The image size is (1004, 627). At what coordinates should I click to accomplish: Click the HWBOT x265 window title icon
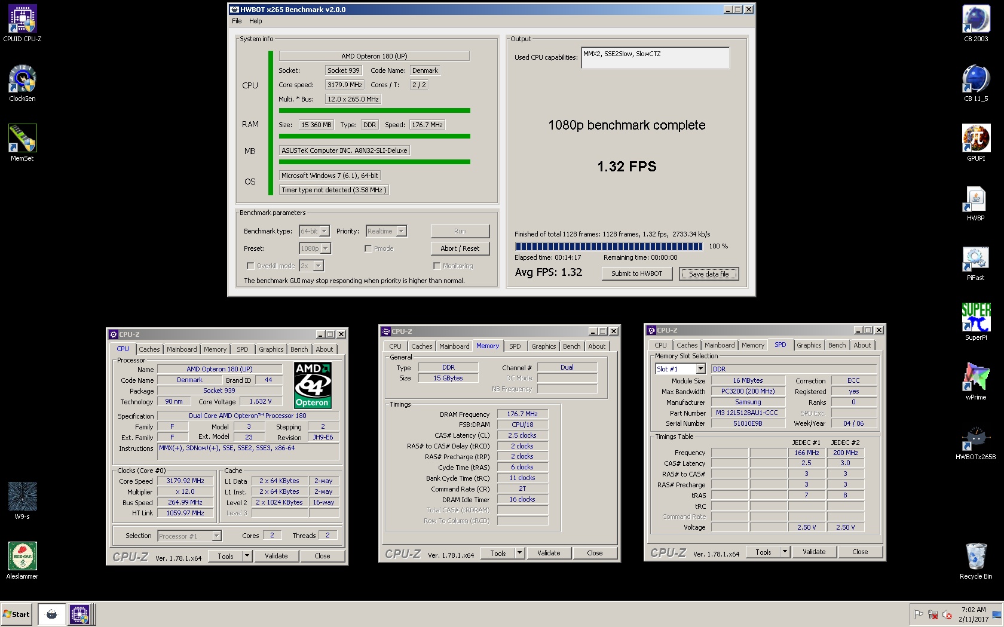point(234,10)
